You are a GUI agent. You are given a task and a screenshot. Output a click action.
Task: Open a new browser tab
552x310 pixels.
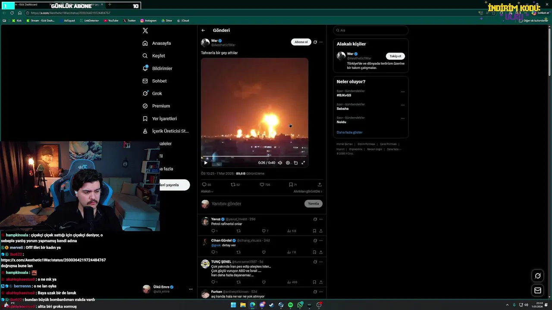[x=110, y=5]
